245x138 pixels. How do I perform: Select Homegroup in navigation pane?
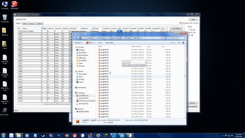pos(82,87)
